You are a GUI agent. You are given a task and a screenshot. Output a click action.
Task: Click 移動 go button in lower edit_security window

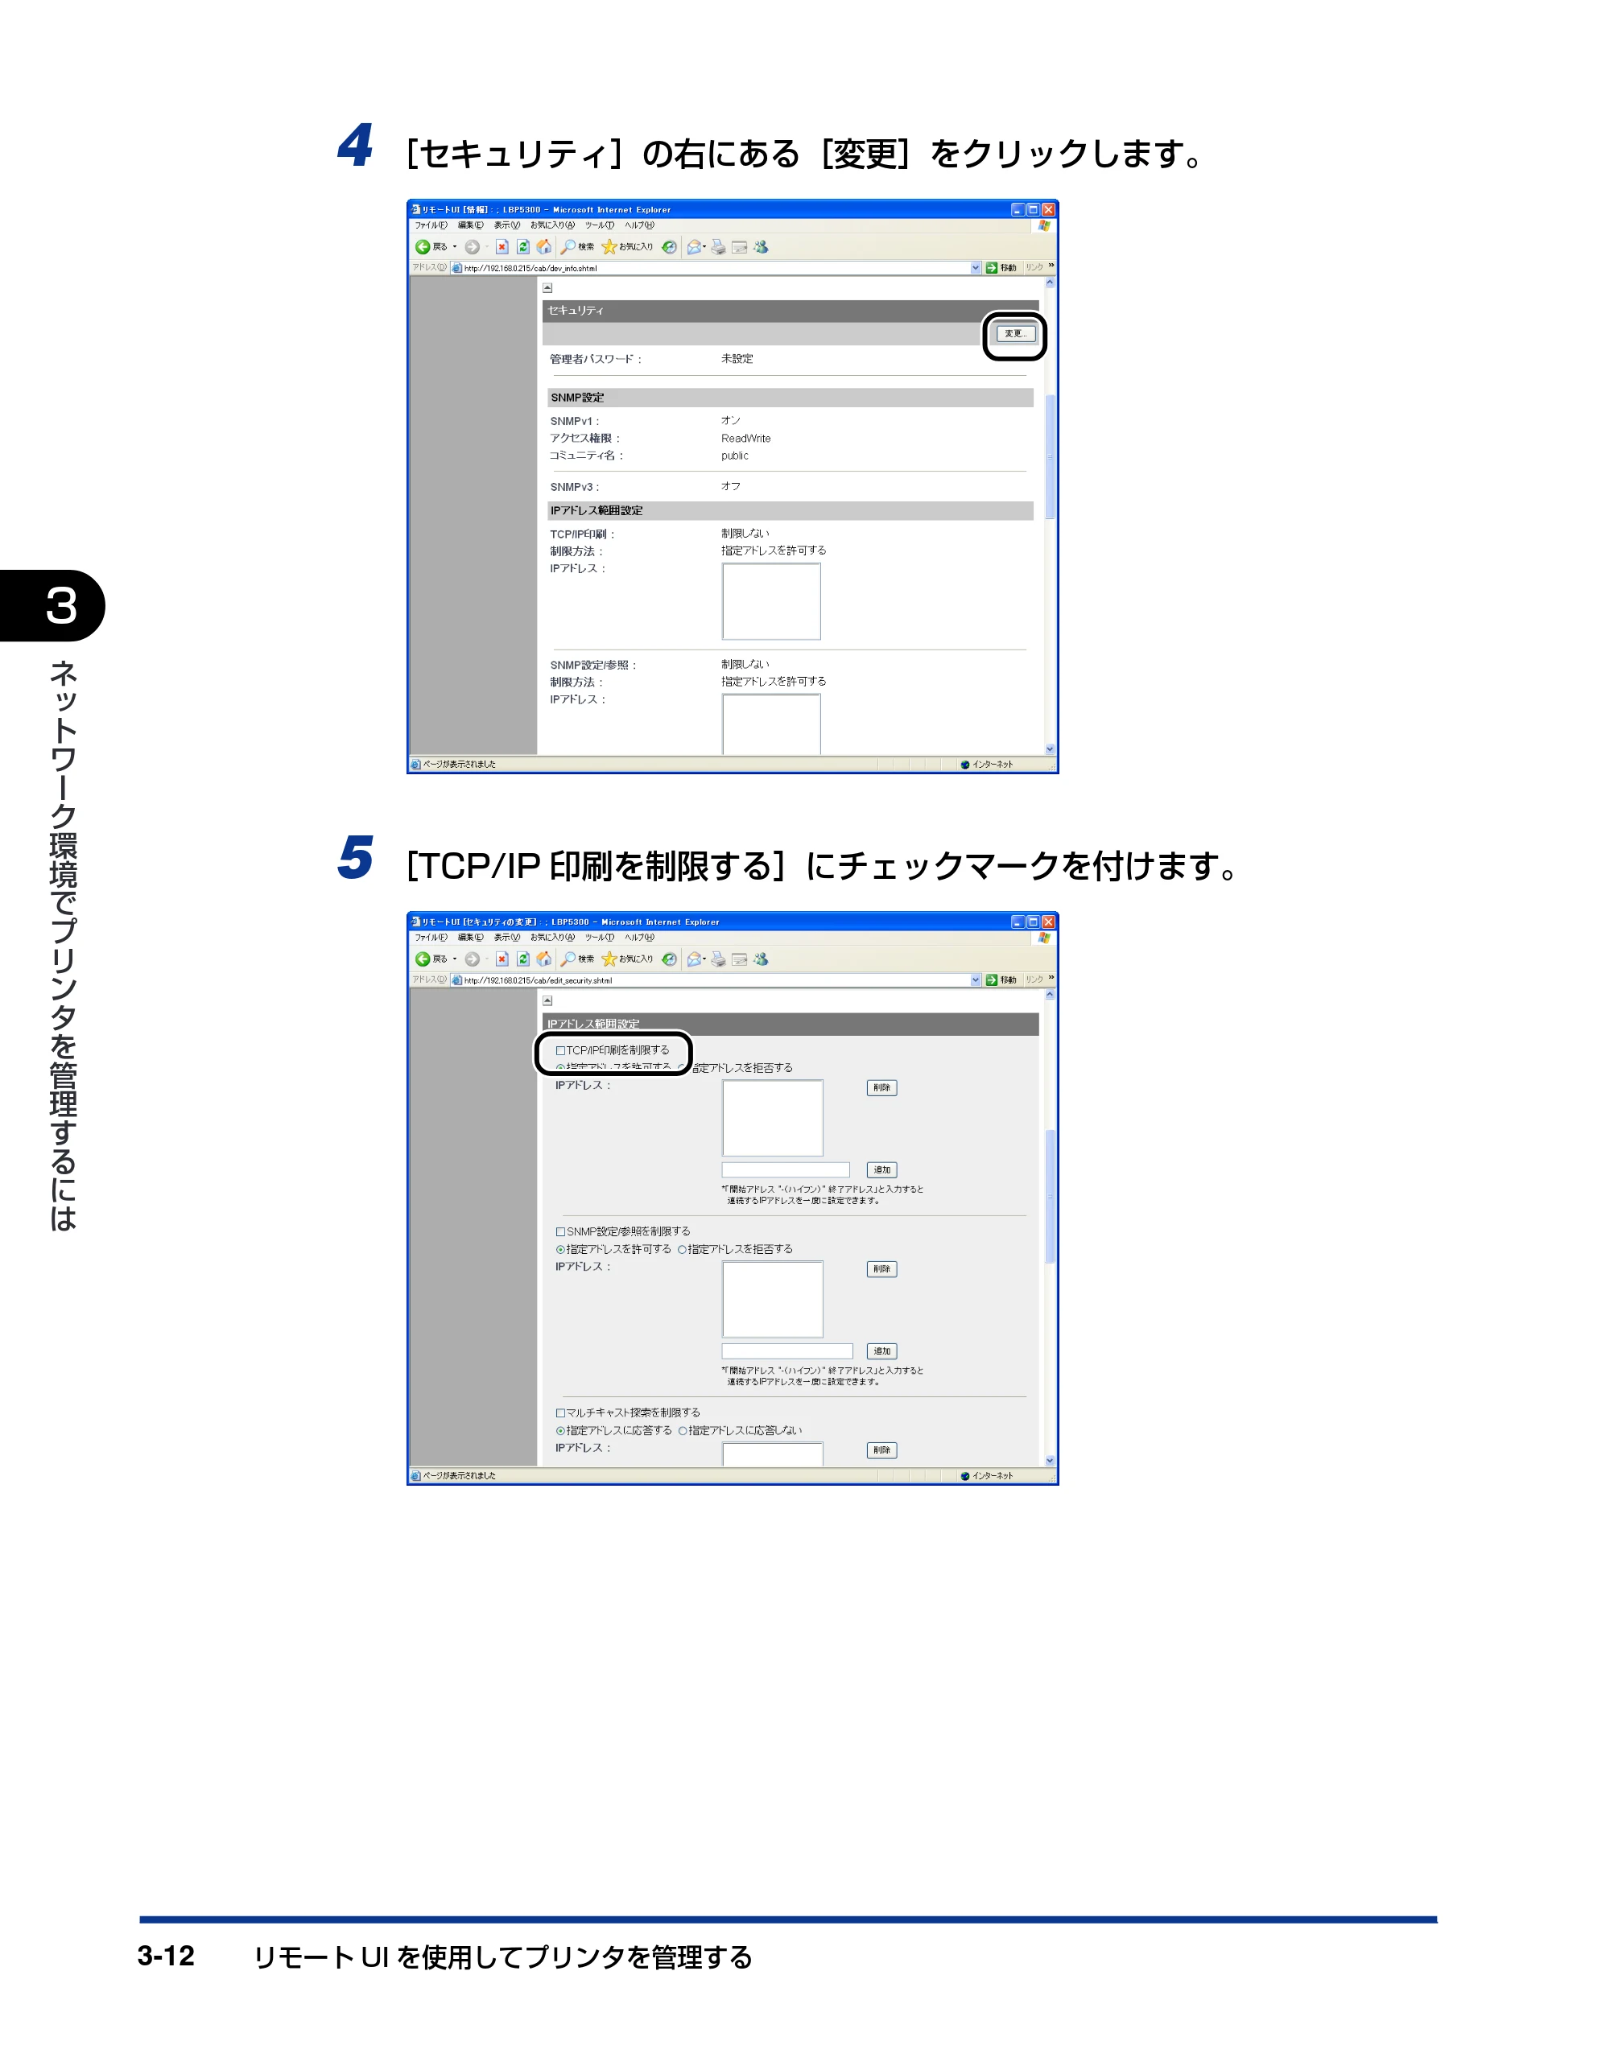1001,980
